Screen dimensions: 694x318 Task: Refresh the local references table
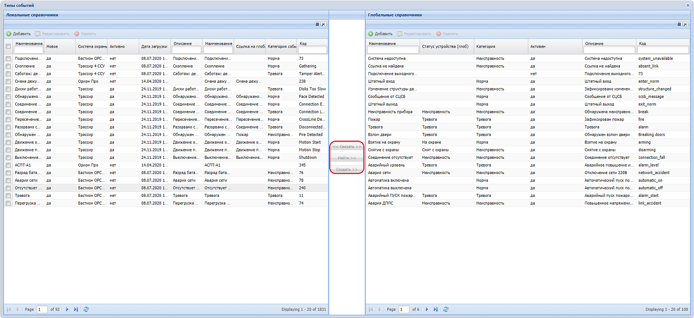(86, 309)
